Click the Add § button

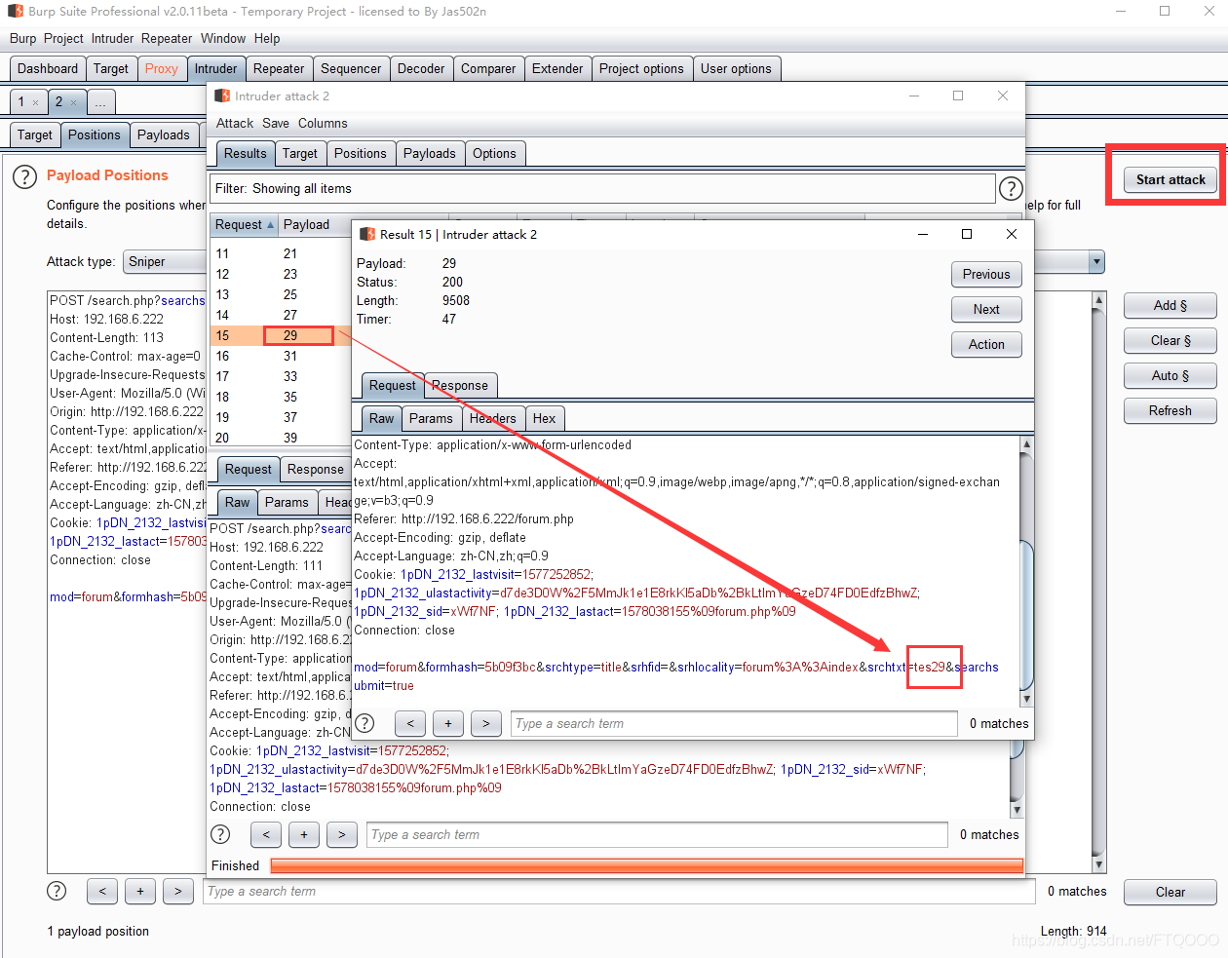(1170, 306)
